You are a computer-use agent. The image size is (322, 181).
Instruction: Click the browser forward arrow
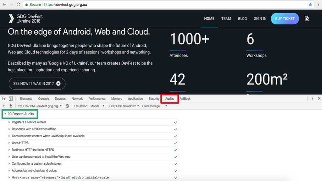(11, 4)
